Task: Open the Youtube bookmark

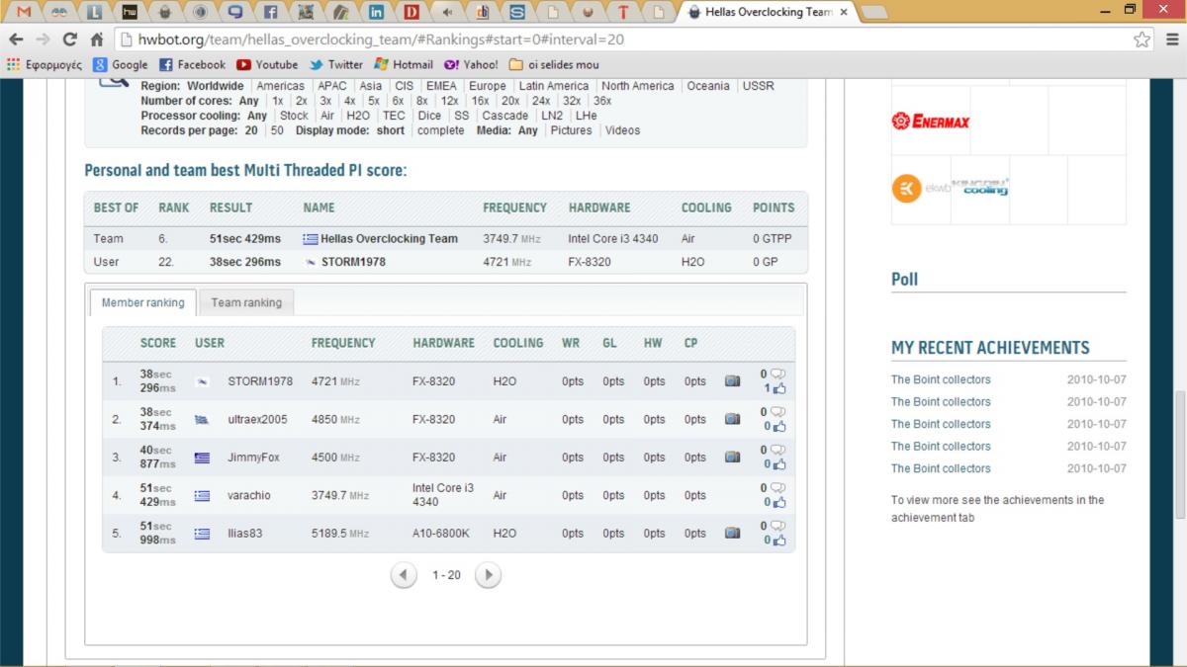Action: coord(267,65)
